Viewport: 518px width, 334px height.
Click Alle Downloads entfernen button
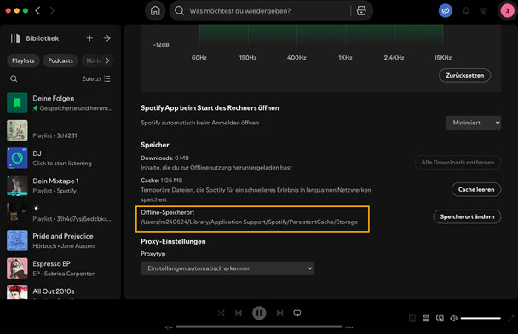458,162
